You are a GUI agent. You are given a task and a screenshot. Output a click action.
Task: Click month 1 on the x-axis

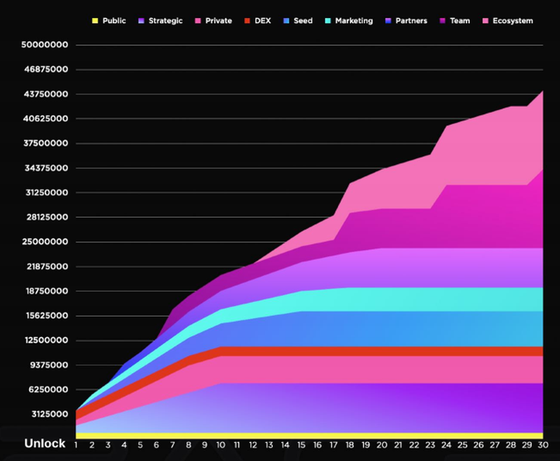[76, 445]
